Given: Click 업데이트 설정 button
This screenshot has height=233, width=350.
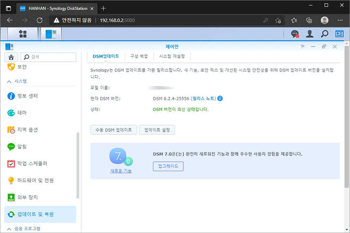Looking at the screenshot, I should [x=157, y=130].
